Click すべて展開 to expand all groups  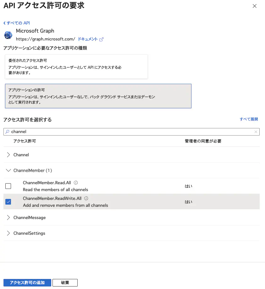(x=249, y=119)
